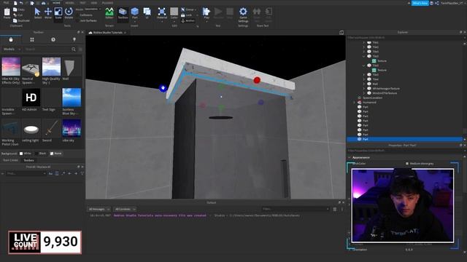The width and height of the screenshot is (467, 262).
Task: Toggle Anchor in Edit group
Action: [x=188, y=21]
